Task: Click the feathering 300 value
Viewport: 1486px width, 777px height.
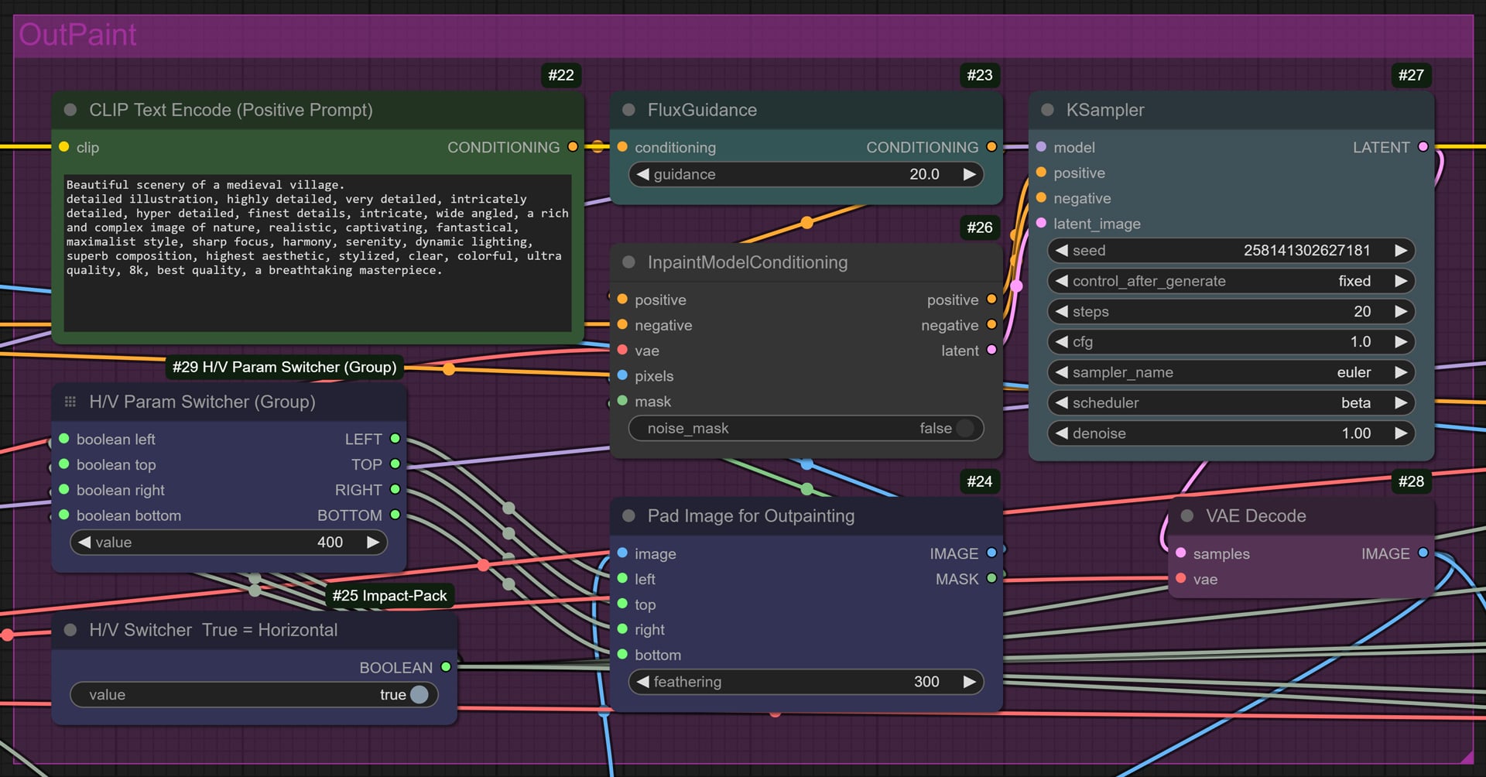Action: click(x=926, y=682)
